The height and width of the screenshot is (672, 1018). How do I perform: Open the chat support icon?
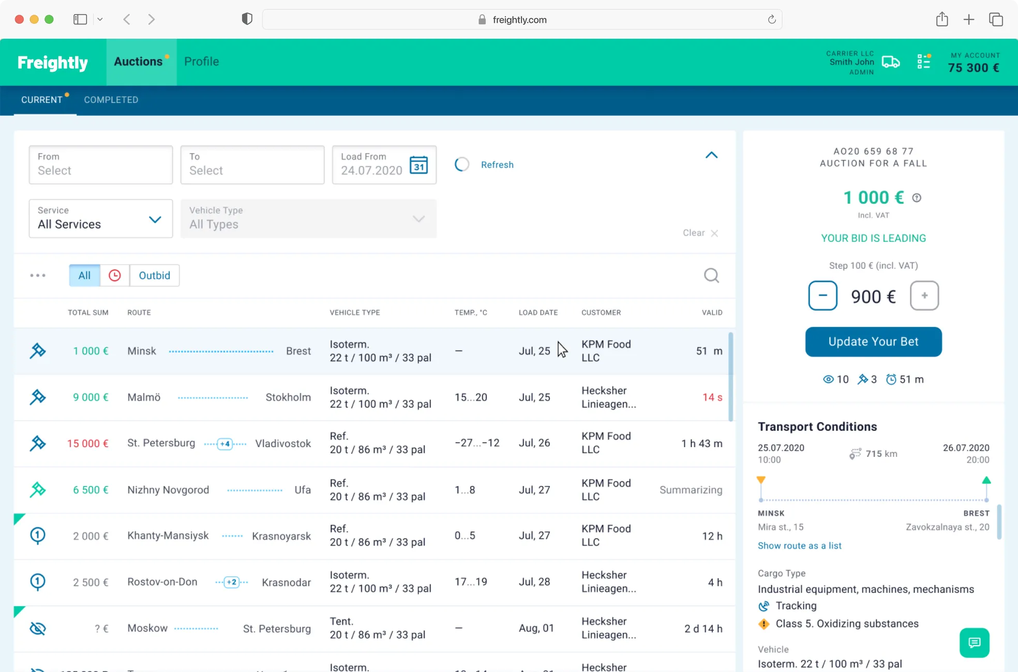(x=974, y=643)
